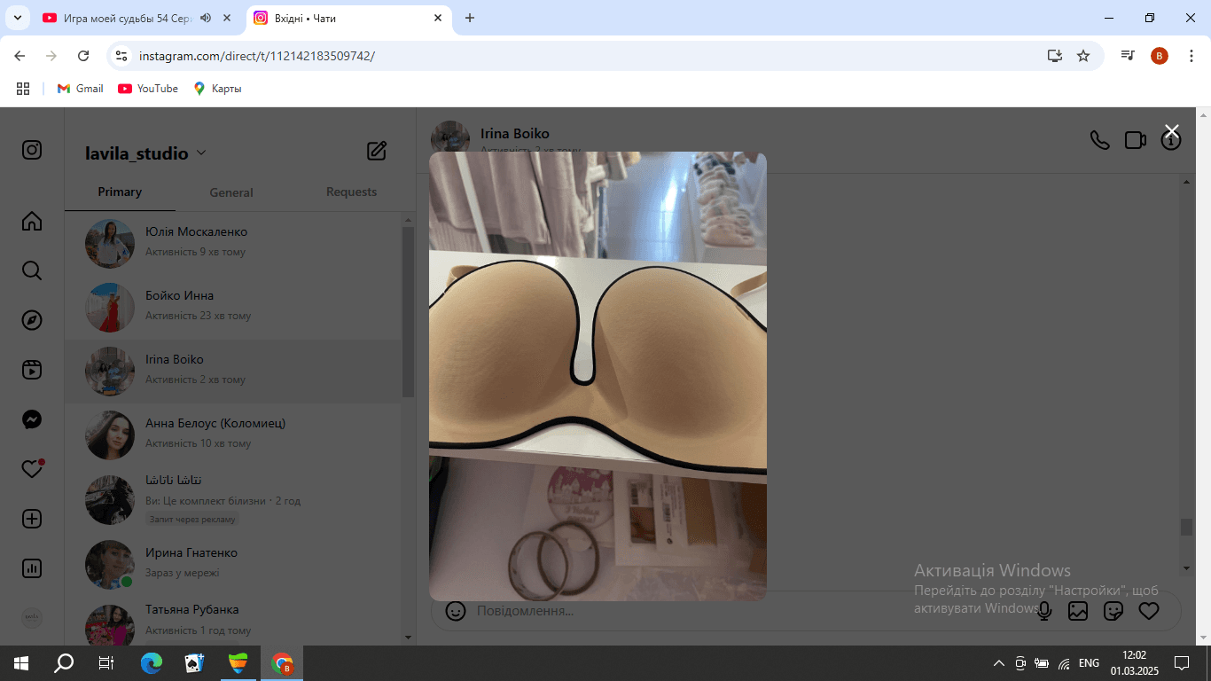Click the message input field
The width and height of the screenshot is (1211, 681).
[754, 611]
